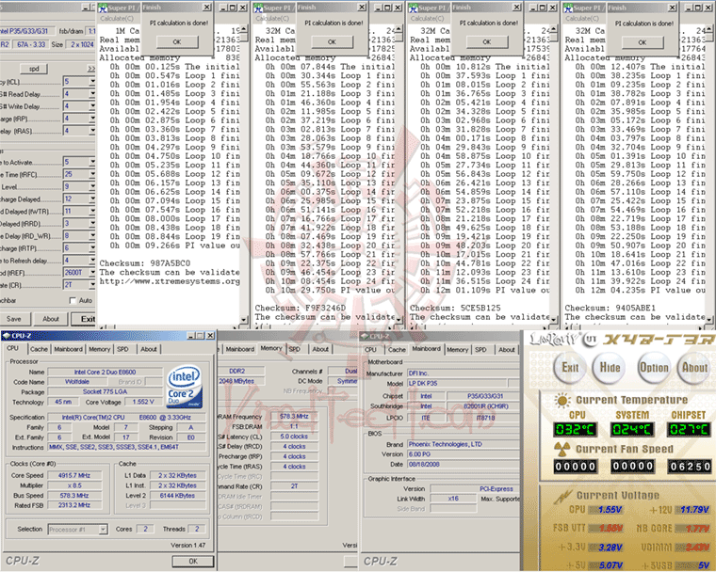This screenshot has width=716, height=572.
Task: Open the tRTP dropdown showing 6
Action: coord(91,248)
